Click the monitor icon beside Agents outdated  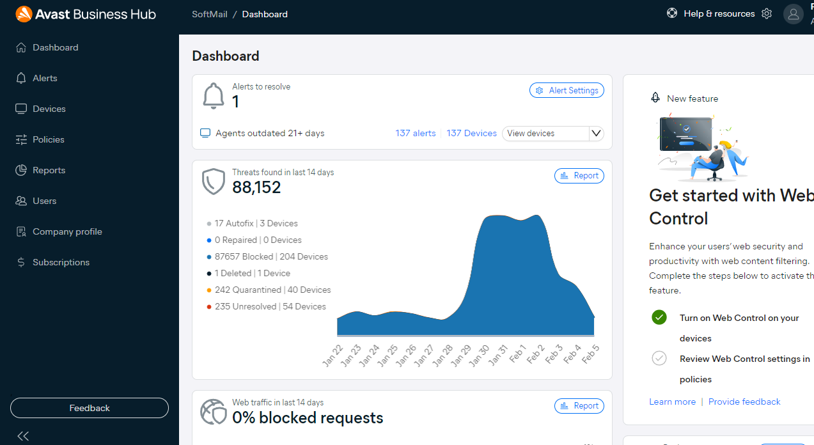tap(205, 133)
